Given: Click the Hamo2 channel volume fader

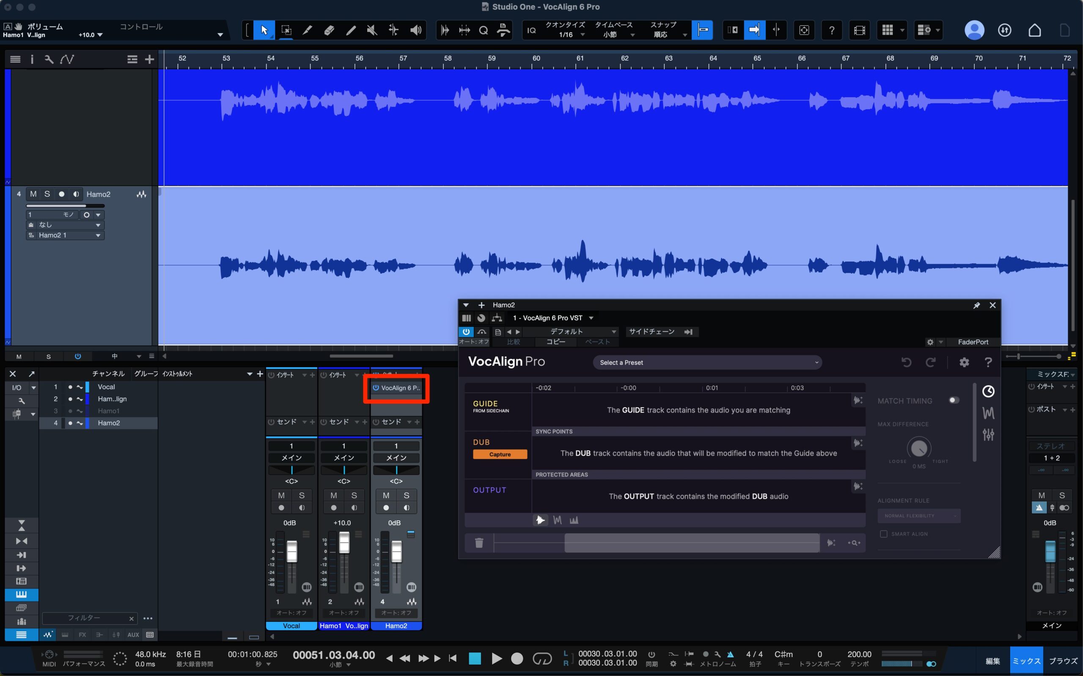Looking at the screenshot, I should (396, 551).
